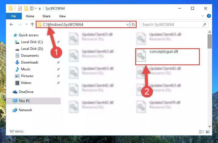Click the pin icon next to Pictures

(x=58, y=76)
